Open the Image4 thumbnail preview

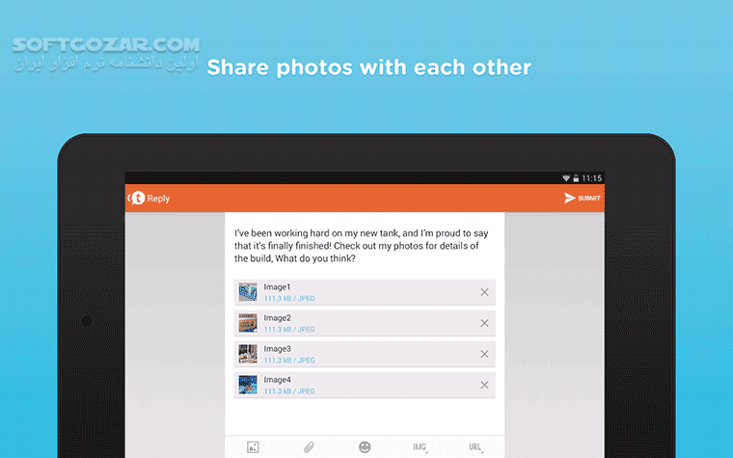tap(248, 385)
